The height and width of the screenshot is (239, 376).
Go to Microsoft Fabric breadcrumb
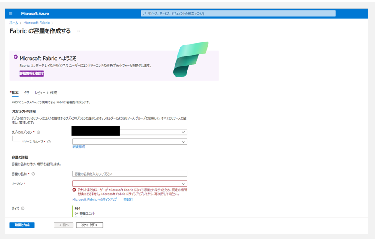click(x=36, y=23)
